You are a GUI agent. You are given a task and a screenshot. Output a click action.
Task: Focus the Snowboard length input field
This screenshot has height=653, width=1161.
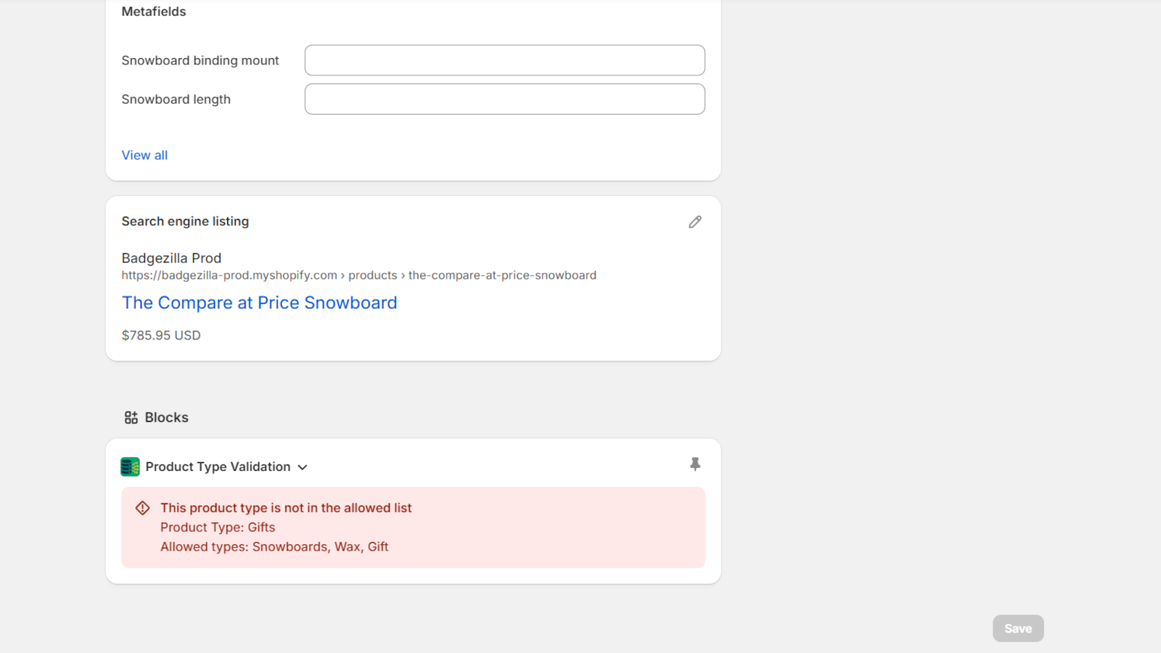tap(504, 99)
